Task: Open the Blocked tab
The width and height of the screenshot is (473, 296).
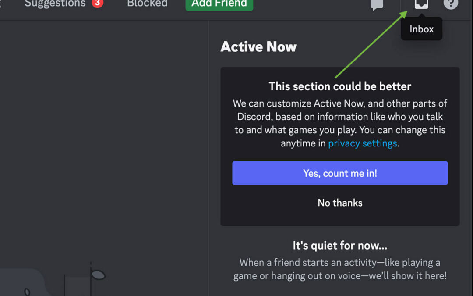Action: 147,4
